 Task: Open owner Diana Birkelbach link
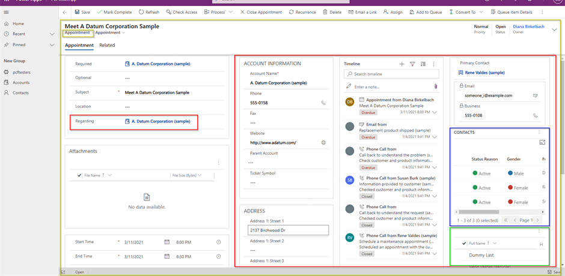click(x=528, y=26)
